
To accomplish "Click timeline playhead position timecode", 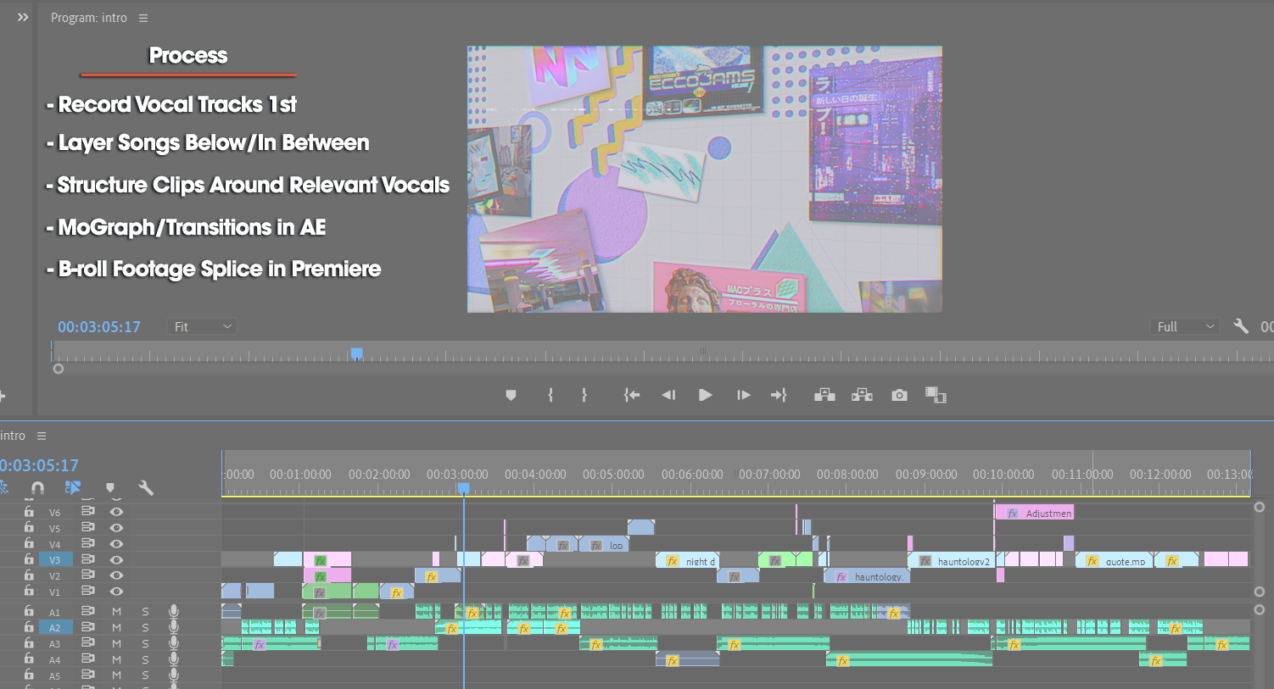I will (x=39, y=465).
